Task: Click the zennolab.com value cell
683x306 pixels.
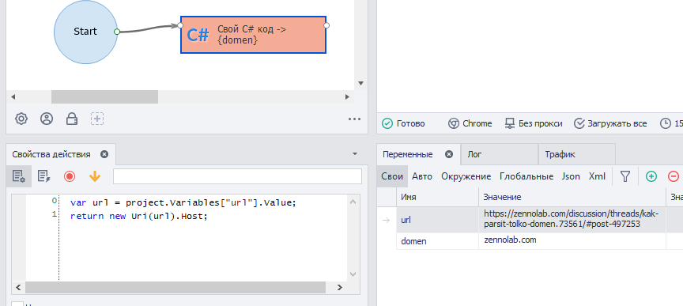Action: click(x=572, y=241)
